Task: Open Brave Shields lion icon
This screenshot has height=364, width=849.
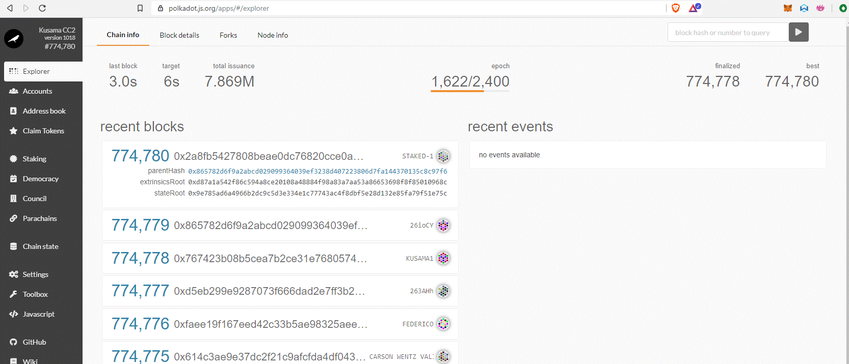Action: coord(676,8)
